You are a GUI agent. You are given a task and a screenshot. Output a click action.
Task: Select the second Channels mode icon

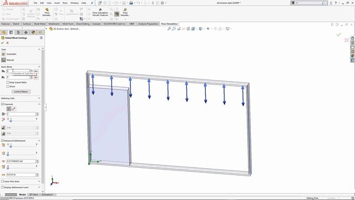pyautogui.click(x=14, y=109)
